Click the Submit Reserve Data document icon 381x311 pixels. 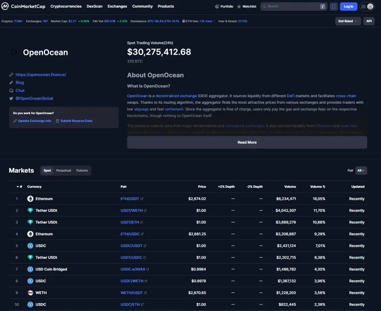[58, 121]
